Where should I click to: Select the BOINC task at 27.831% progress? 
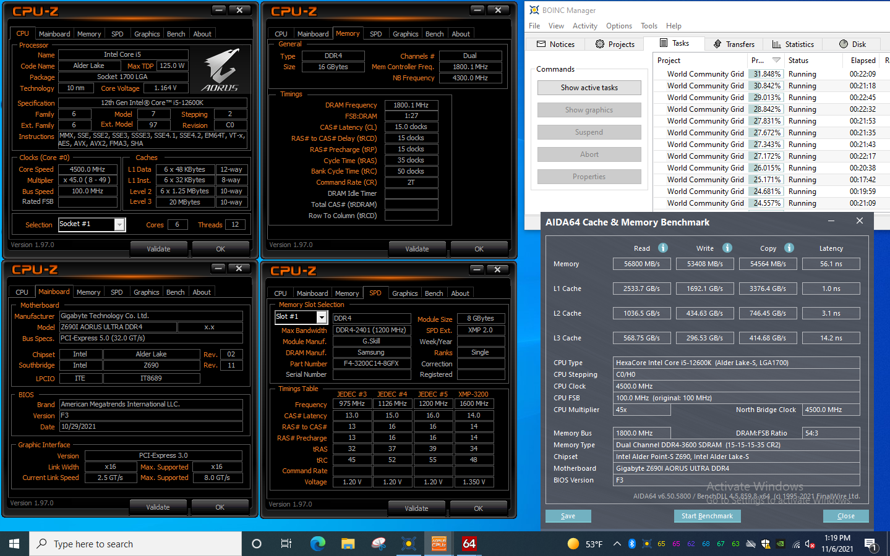pyautogui.click(x=771, y=121)
